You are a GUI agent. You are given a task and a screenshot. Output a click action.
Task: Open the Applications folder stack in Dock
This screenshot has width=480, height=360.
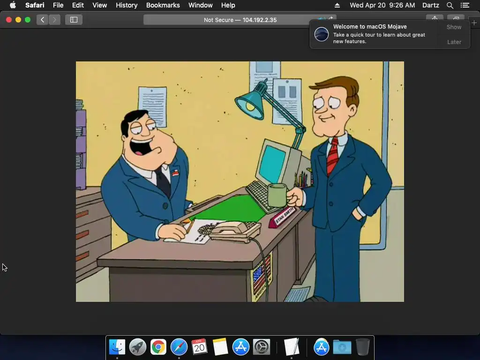(x=322, y=347)
